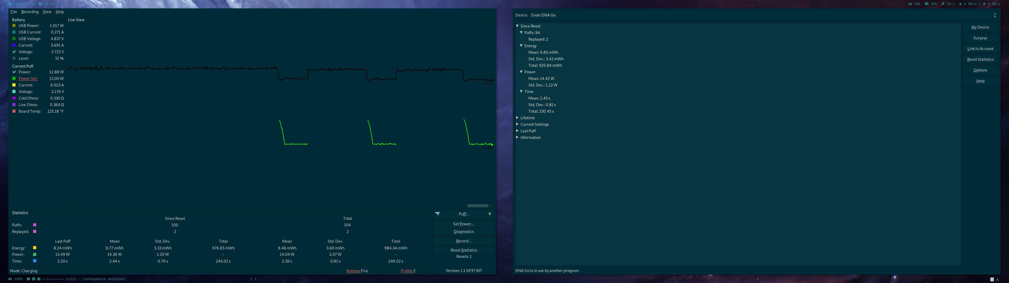
Task: Click the volume speaker icon in bottom bar
Action: click(10, 279)
